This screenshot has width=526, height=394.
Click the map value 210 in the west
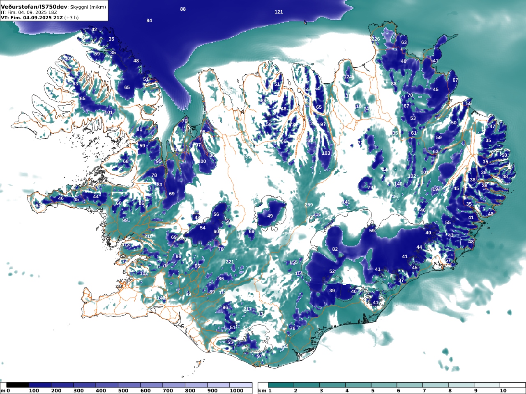[148, 236]
